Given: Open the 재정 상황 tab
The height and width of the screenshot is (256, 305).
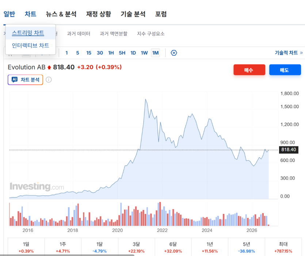Looking at the screenshot, I should pos(99,14).
